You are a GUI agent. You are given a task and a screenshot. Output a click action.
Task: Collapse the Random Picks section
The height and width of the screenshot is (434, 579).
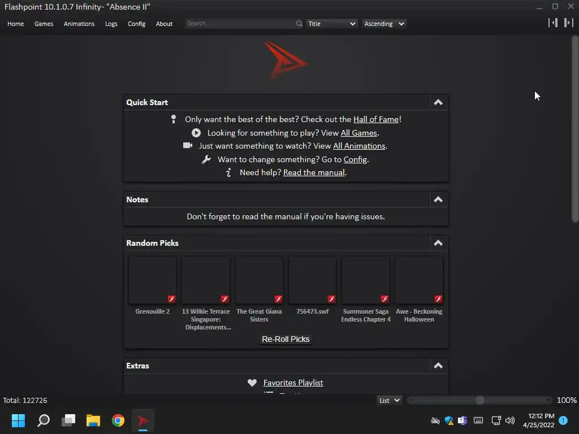pyautogui.click(x=438, y=243)
